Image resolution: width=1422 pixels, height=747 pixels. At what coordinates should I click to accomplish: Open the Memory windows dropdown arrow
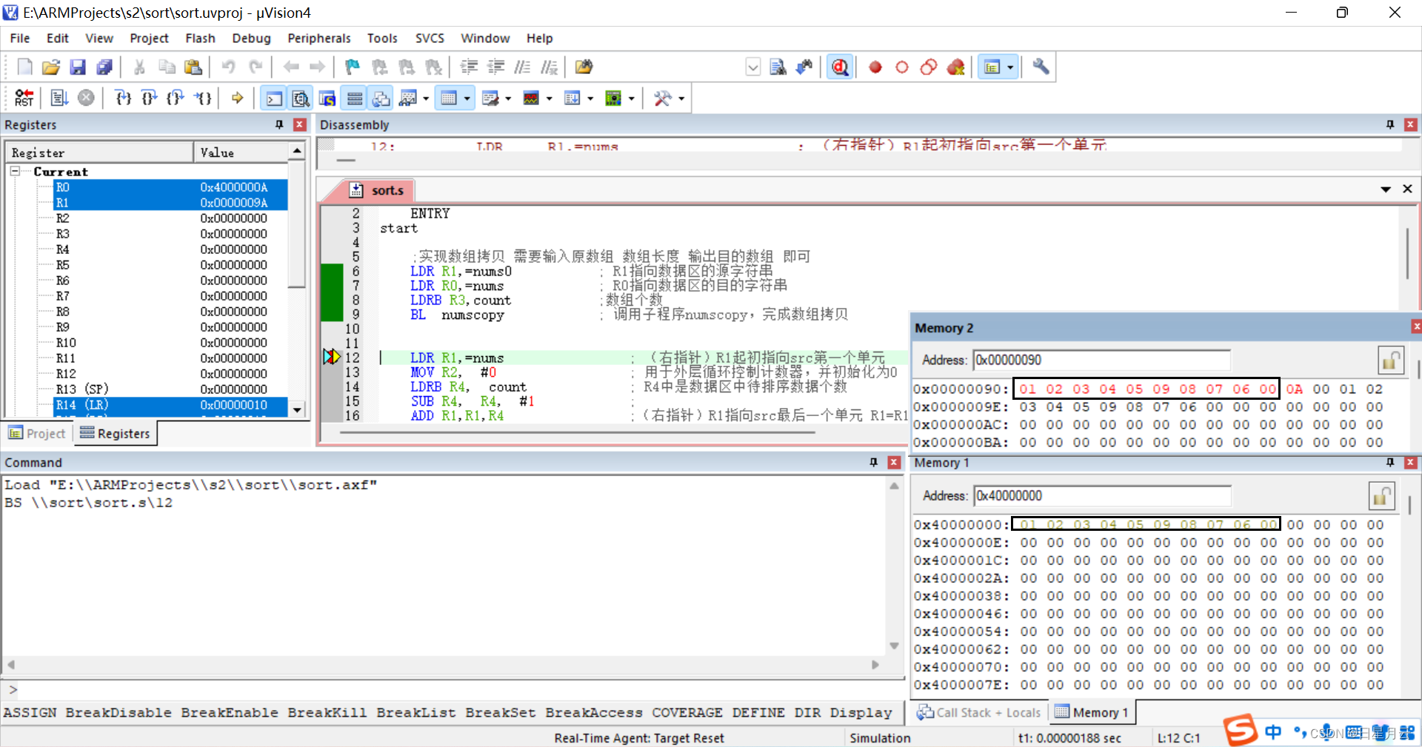click(467, 98)
